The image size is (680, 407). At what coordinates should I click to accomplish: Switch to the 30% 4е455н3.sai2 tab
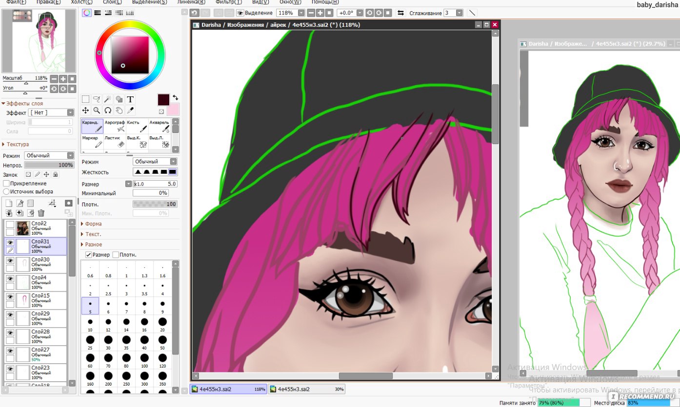pos(306,389)
